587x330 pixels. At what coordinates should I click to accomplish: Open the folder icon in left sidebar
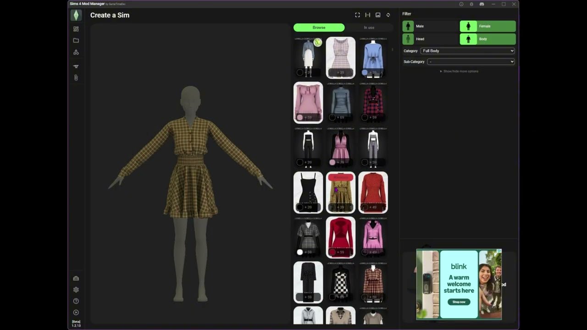click(76, 40)
